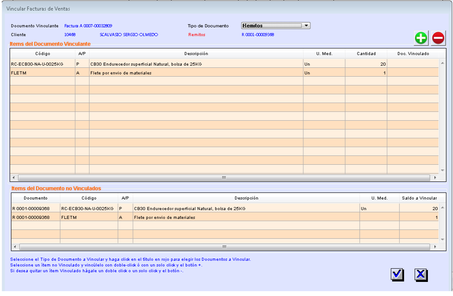Click saldo value 20 in lower table
This screenshot has height=296, width=453.
[419, 208]
